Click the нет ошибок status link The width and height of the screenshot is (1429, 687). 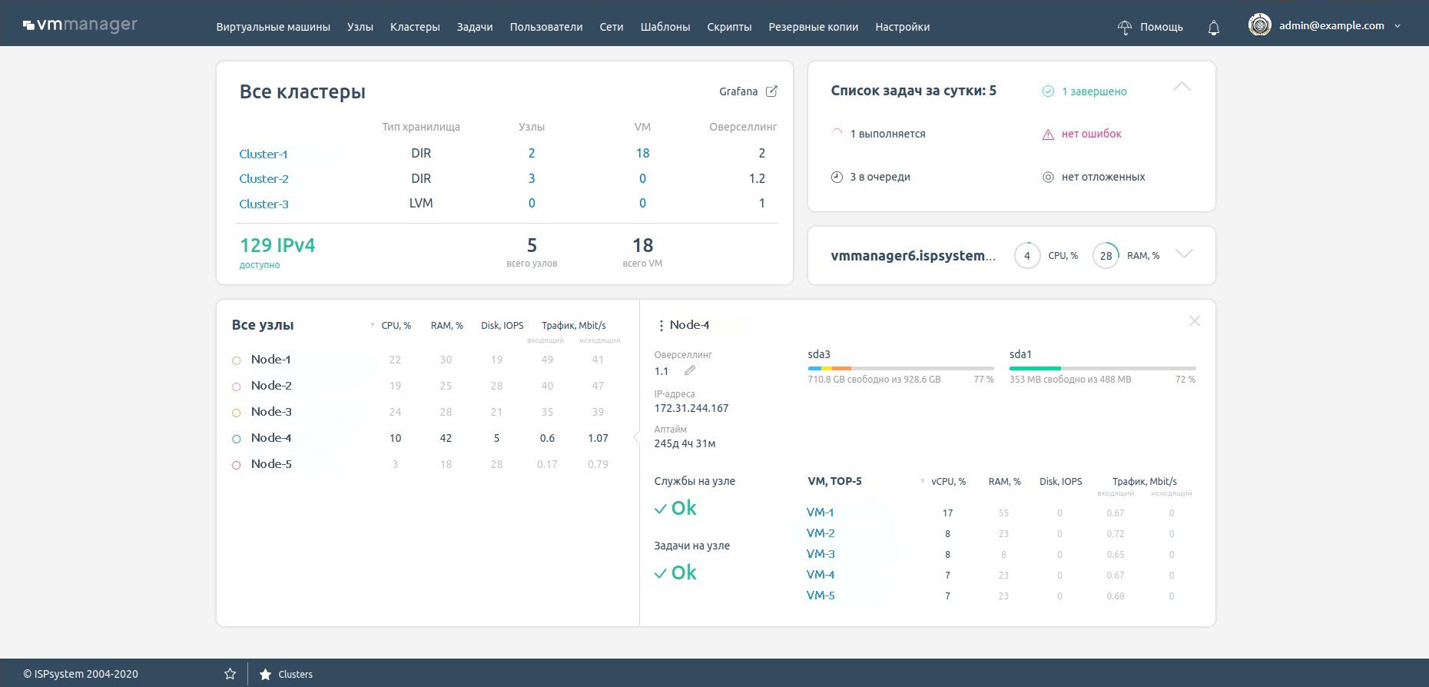(x=1091, y=134)
